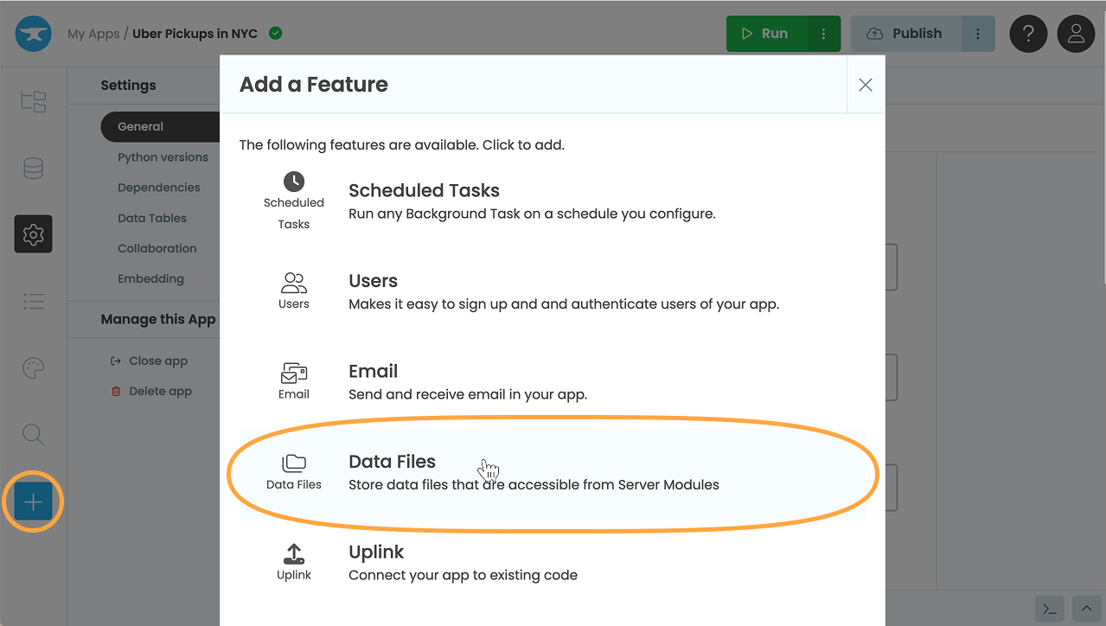Click the help question mark icon

[1028, 33]
